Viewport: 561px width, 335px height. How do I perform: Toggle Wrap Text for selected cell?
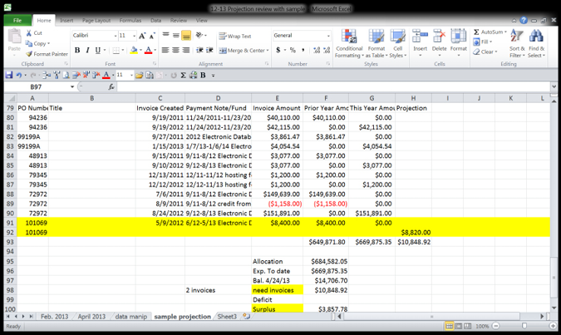click(235, 37)
